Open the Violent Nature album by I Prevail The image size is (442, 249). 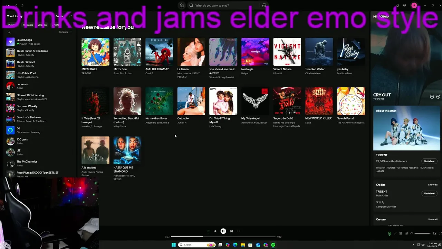[x=287, y=52]
